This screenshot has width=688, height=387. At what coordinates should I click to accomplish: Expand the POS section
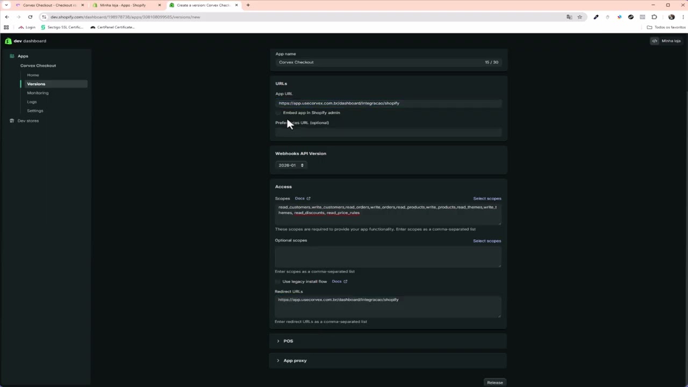[x=388, y=341]
